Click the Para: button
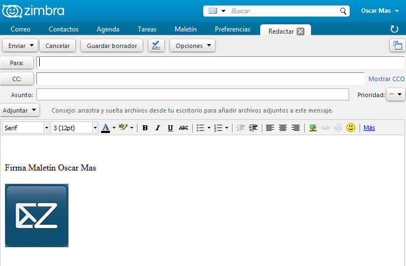 [x=17, y=63]
